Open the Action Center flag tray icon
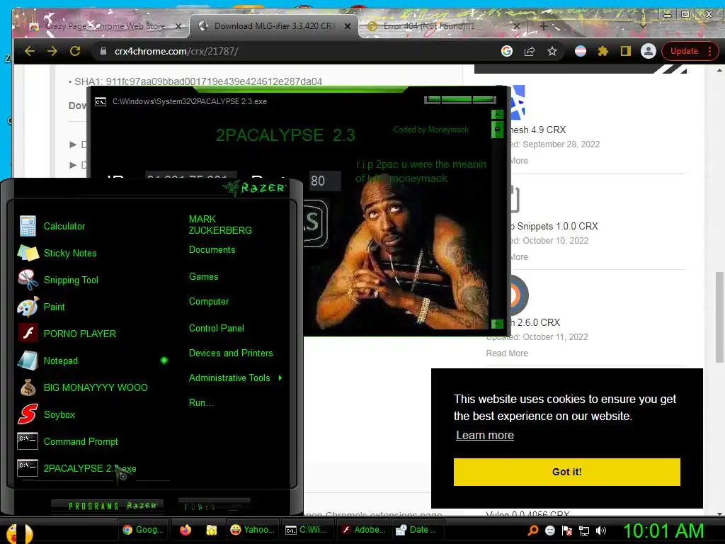The image size is (725, 544). (567, 531)
